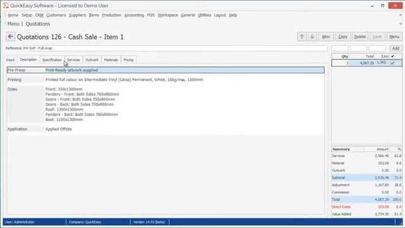Image resolution: width=405 pixels, height=228 pixels.
Task: Click the Value Added row in Summary
Action: [x=367, y=214]
